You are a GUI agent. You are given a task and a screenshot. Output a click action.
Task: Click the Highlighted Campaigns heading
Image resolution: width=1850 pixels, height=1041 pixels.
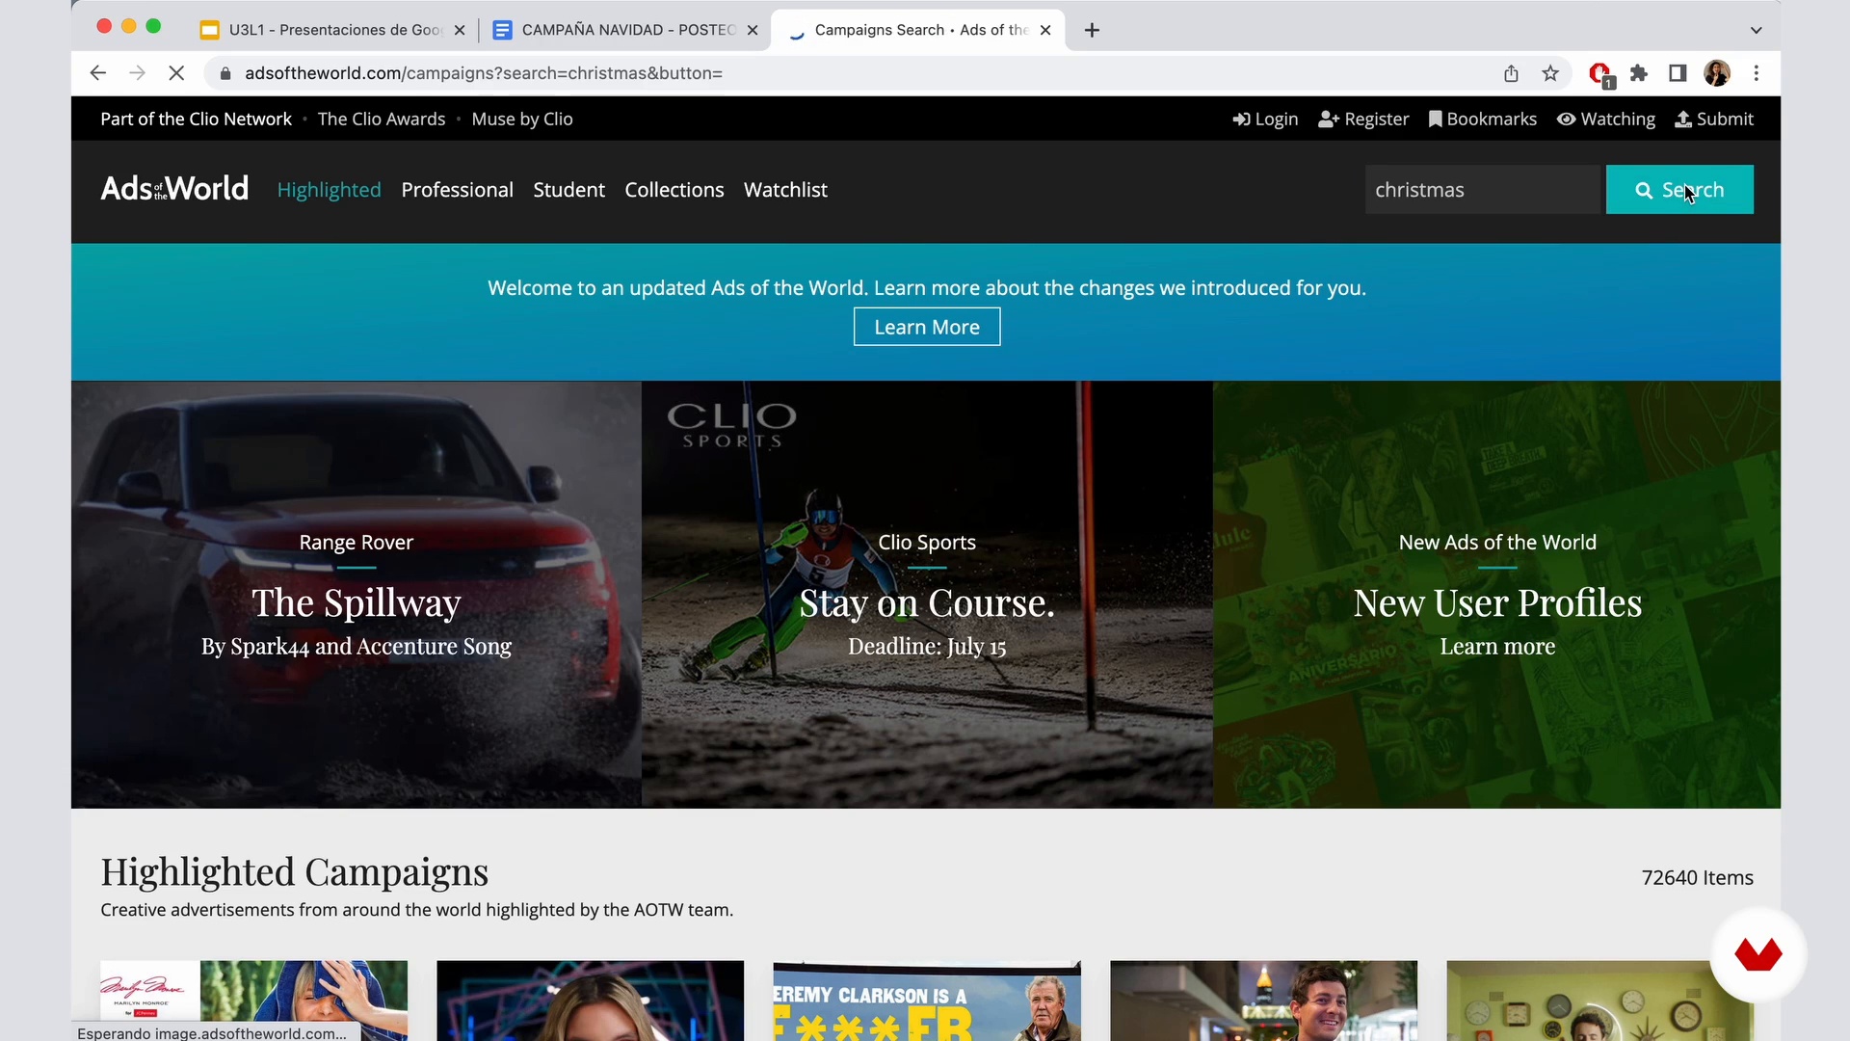[294, 871]
